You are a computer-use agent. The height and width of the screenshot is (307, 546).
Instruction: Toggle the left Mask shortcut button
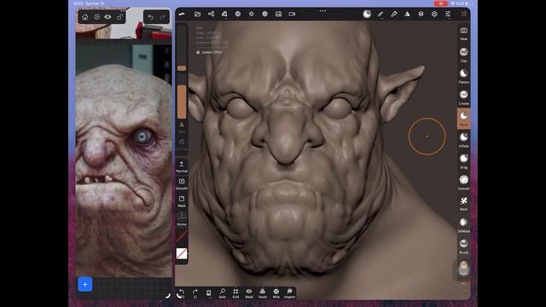click(x=182, y=201)
